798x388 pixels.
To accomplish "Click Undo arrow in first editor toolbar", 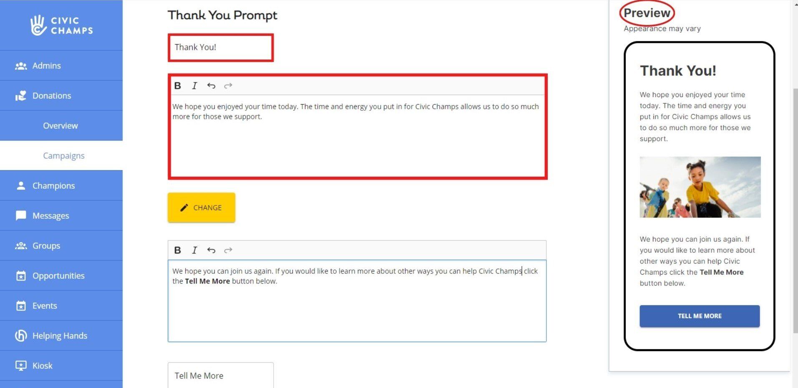I will tap(211, 86).
